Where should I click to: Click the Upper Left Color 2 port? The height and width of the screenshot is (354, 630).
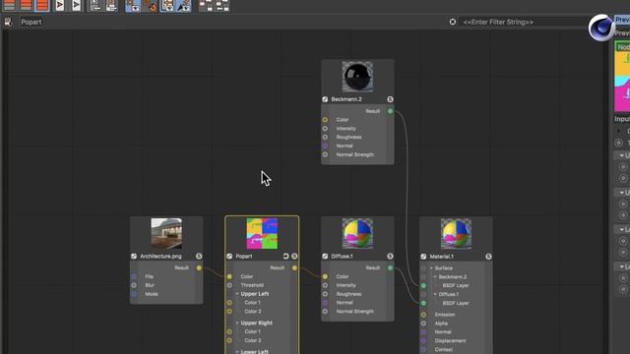tap(229, 312)
